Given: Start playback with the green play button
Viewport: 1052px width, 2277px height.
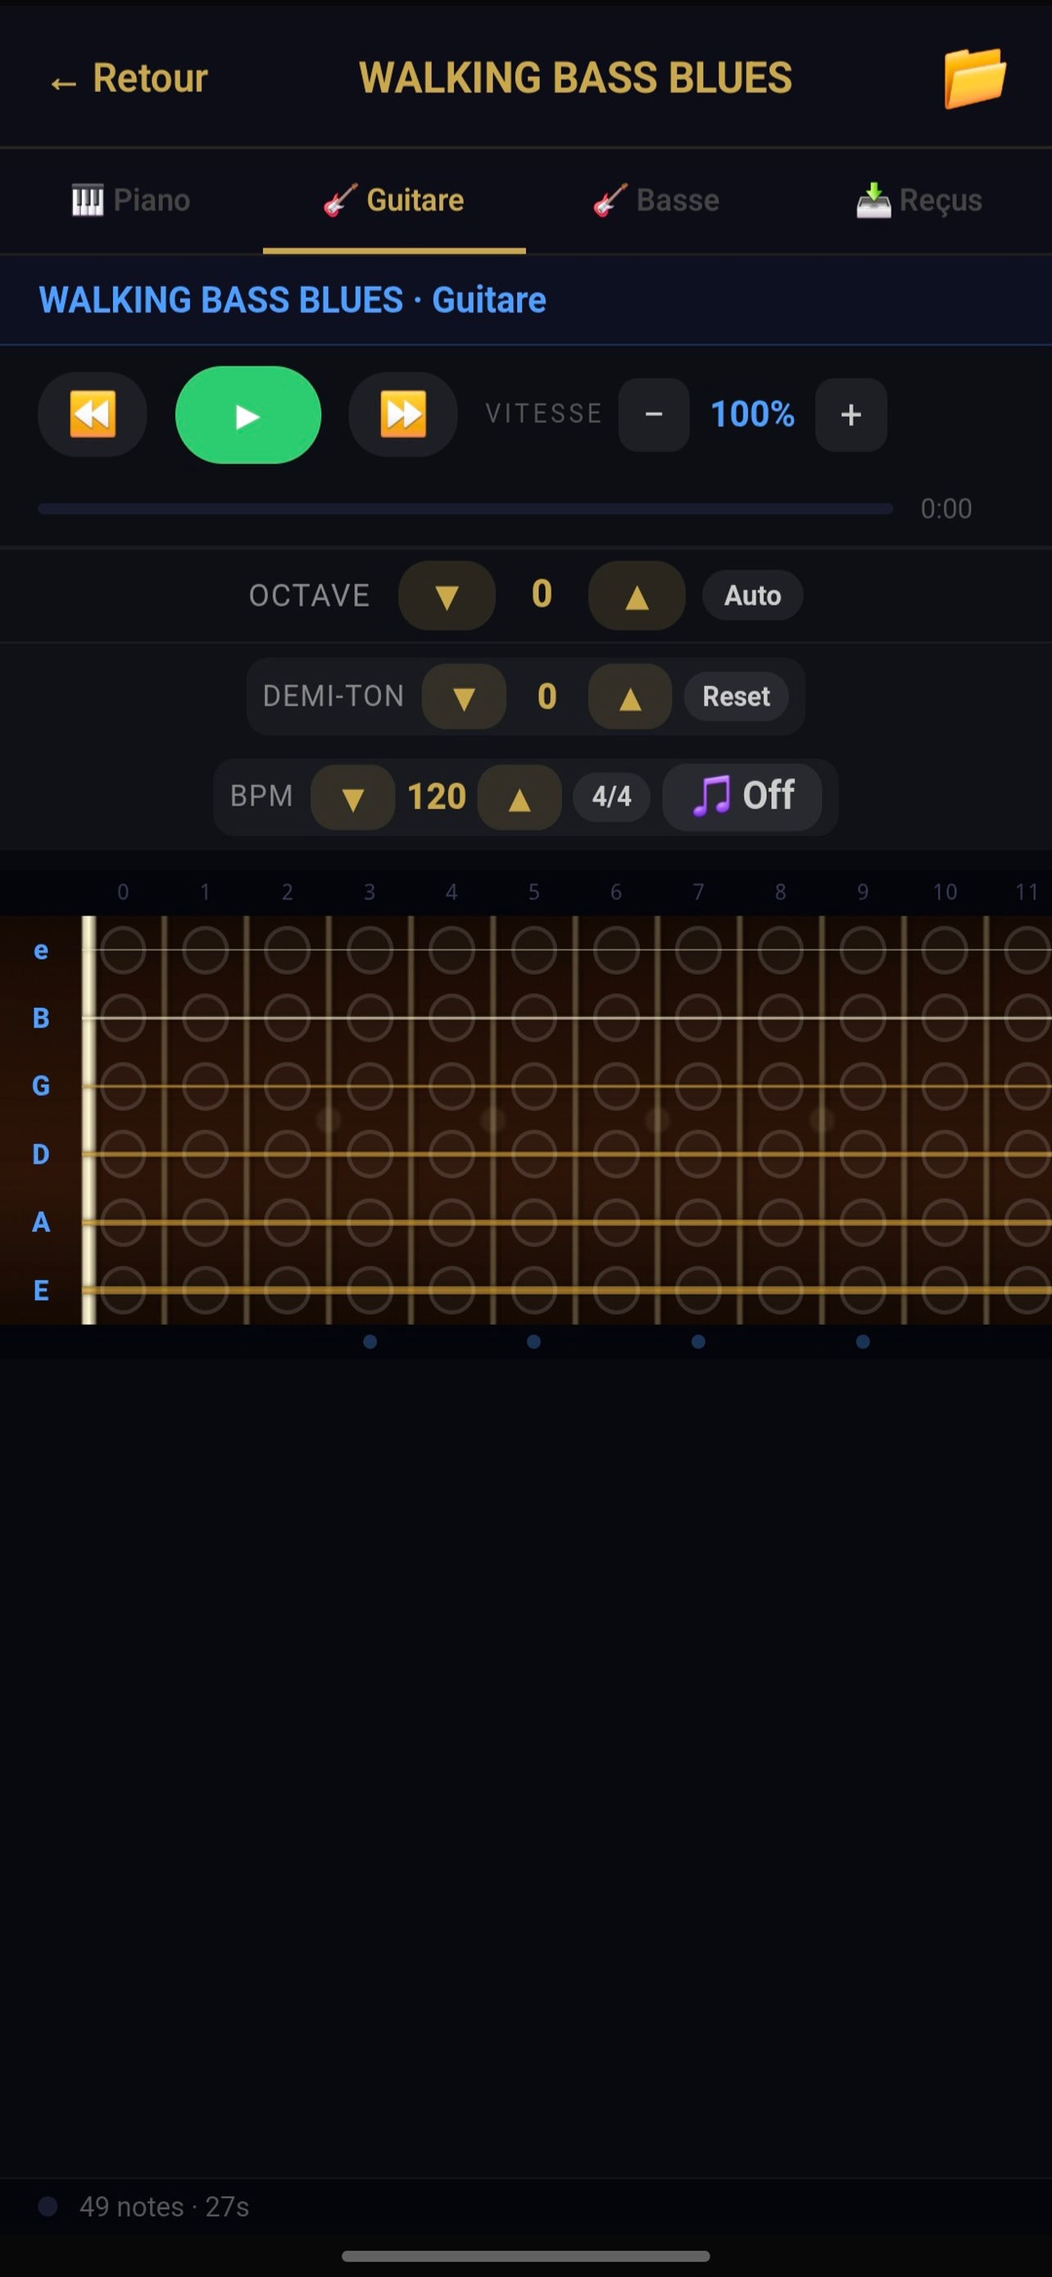Looking at the screenshot, I should pyautogui.click(x=248, y=415).
